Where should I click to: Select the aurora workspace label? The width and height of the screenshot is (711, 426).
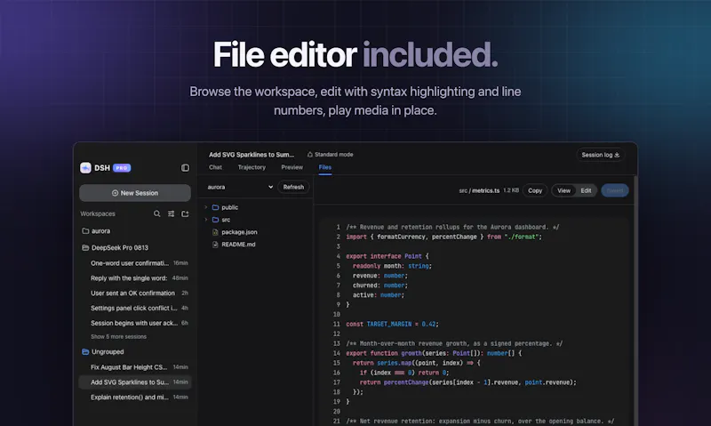100,231
